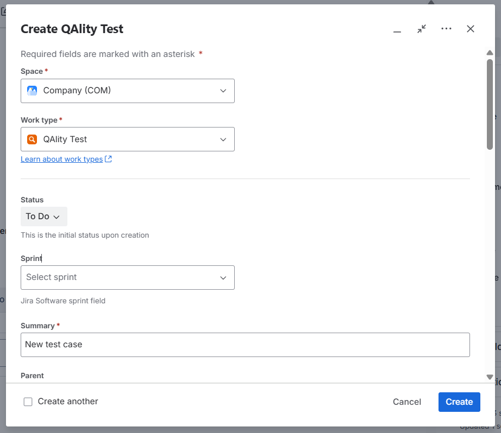Screen dimensions: 501x433
Task: Open the Select sprint dropdown
Action: (128, 278)
